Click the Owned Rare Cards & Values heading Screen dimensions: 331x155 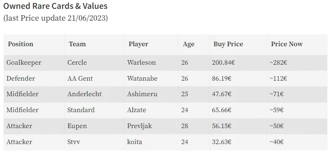pos(55,6)
